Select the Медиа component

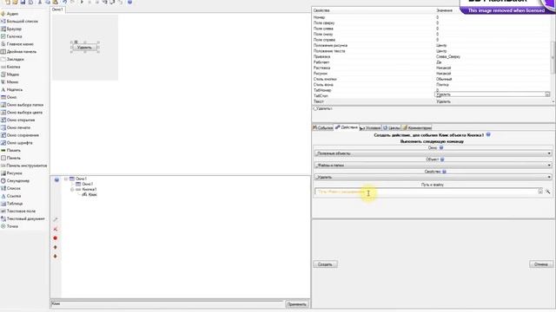tap(10, 75)
